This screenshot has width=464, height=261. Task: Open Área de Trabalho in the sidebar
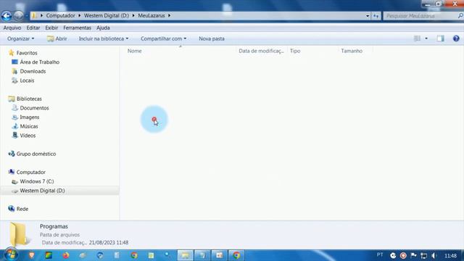(x=40, y=62)
